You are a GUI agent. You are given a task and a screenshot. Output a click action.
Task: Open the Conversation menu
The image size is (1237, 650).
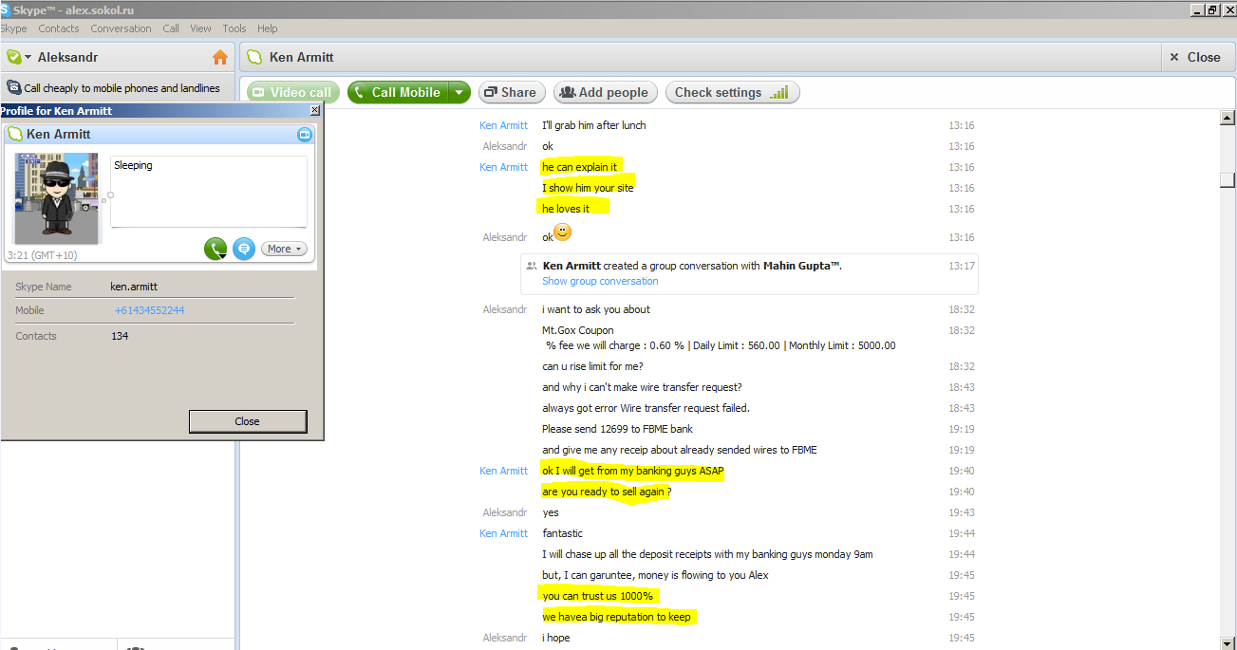(121, 28)
